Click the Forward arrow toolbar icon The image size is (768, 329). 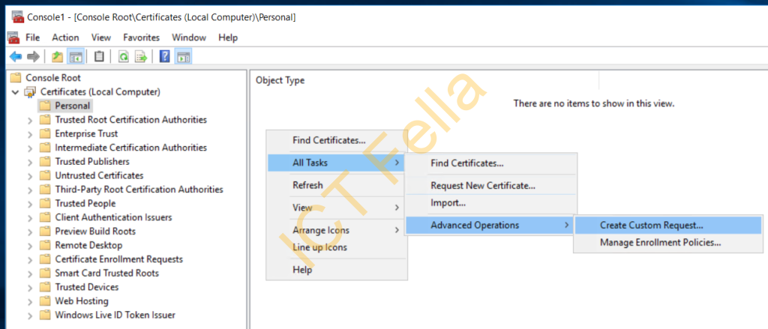(33, 57)
